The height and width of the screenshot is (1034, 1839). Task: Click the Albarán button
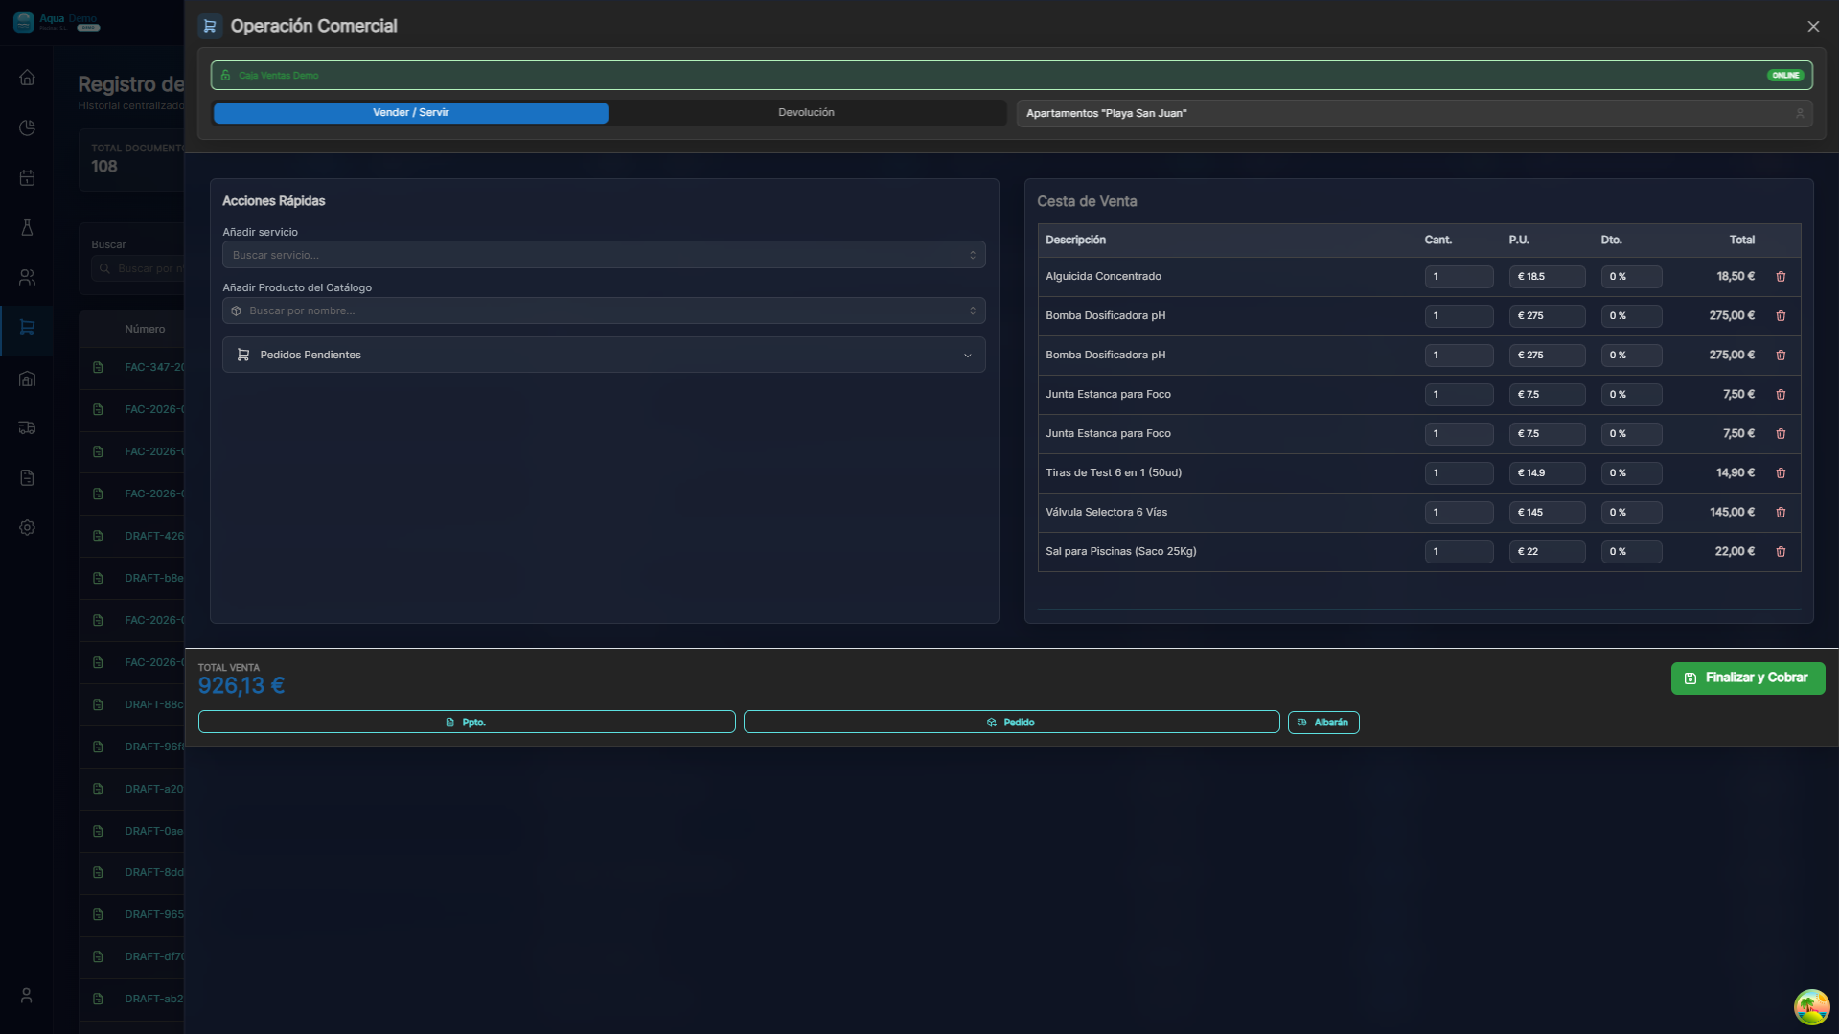click(x=1323, y=723)
